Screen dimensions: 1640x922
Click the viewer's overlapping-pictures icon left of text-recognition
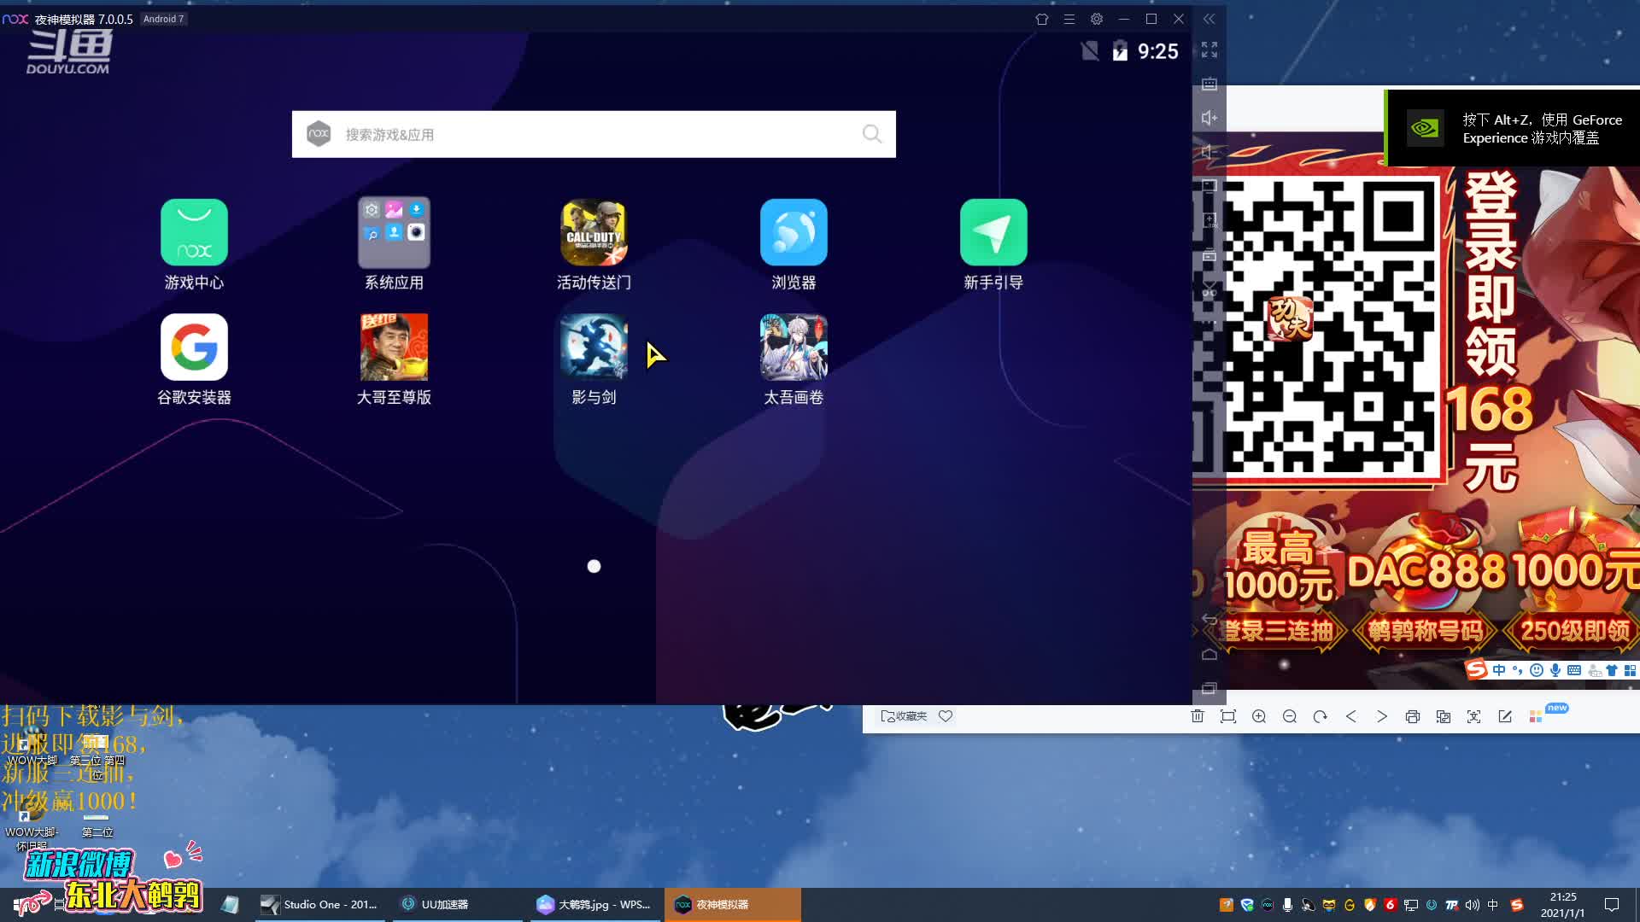click(x=1444, y=716)
